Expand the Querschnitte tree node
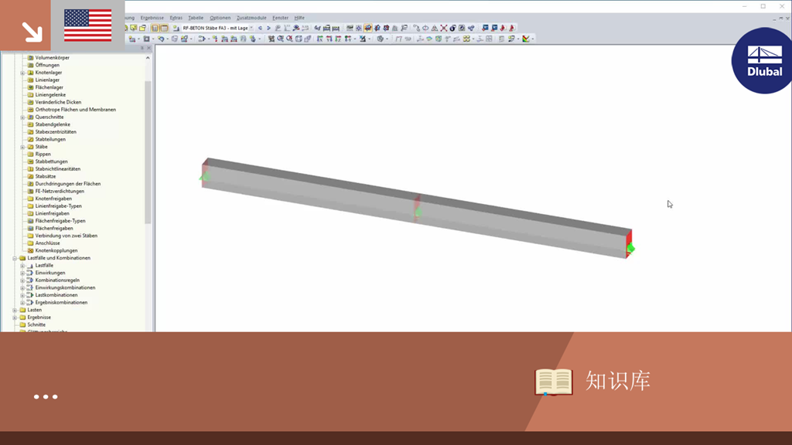 click(x=22, y=117)
